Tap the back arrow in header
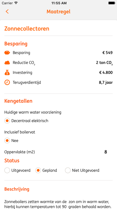Viewport: 117px width, 209px height. [7, 12]
